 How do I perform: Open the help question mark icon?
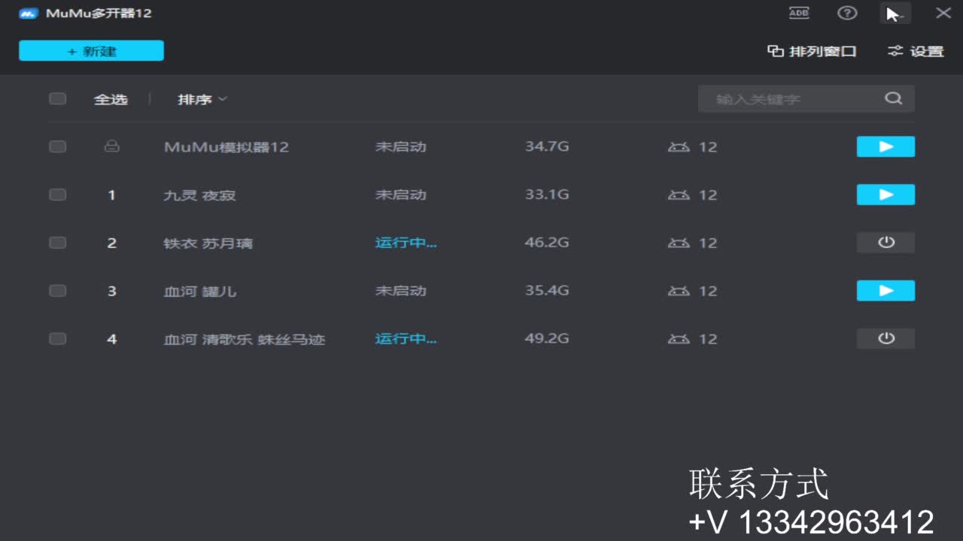[847, 13]
